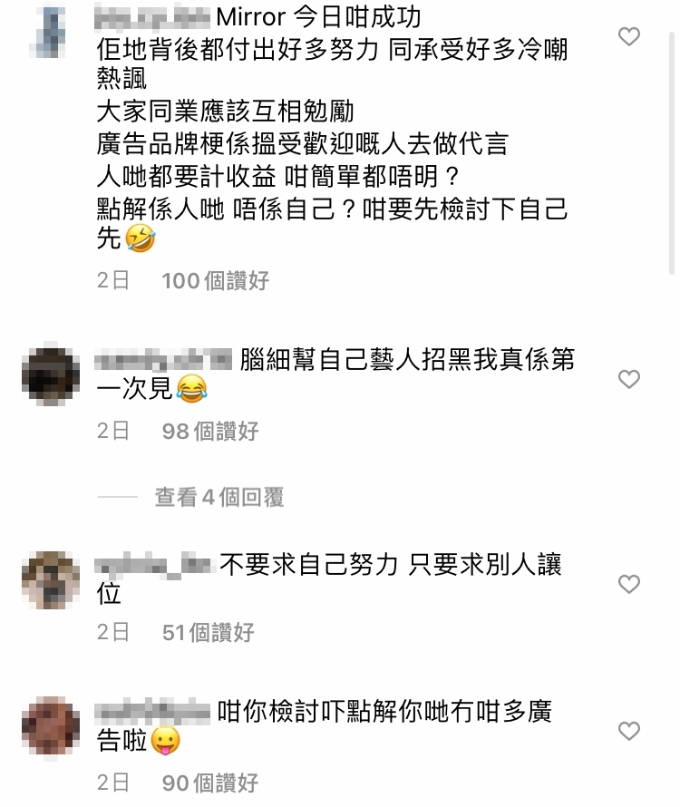Tap the heart on the 腦細幫自己藝人招黑 comment

[x=628, y=379]
